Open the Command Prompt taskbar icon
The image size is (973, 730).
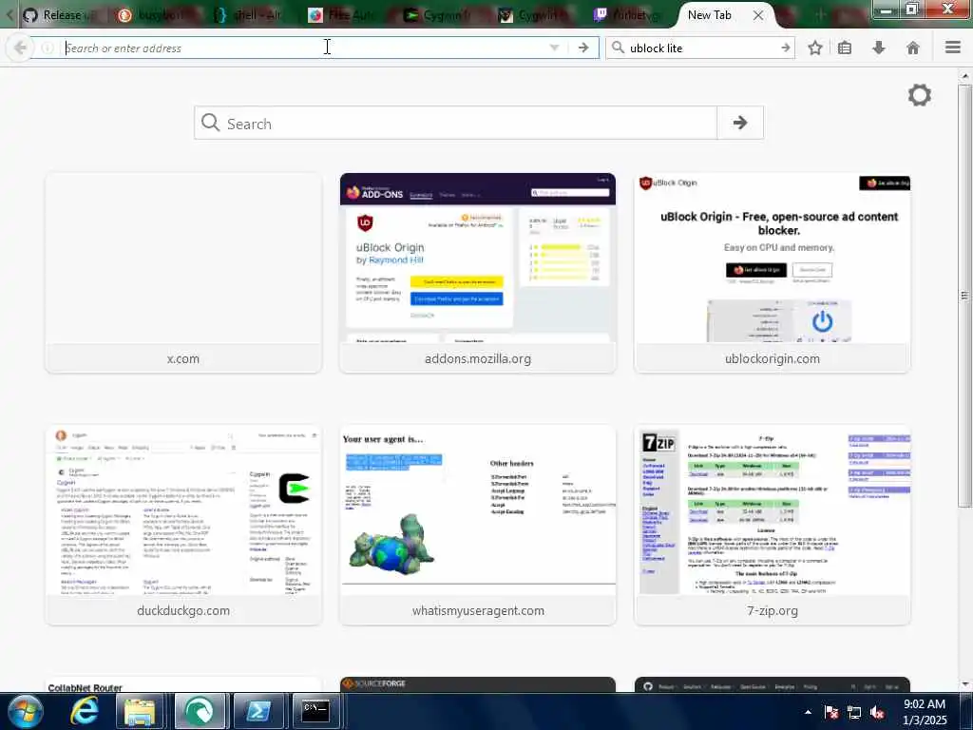(x=315, y=711)
